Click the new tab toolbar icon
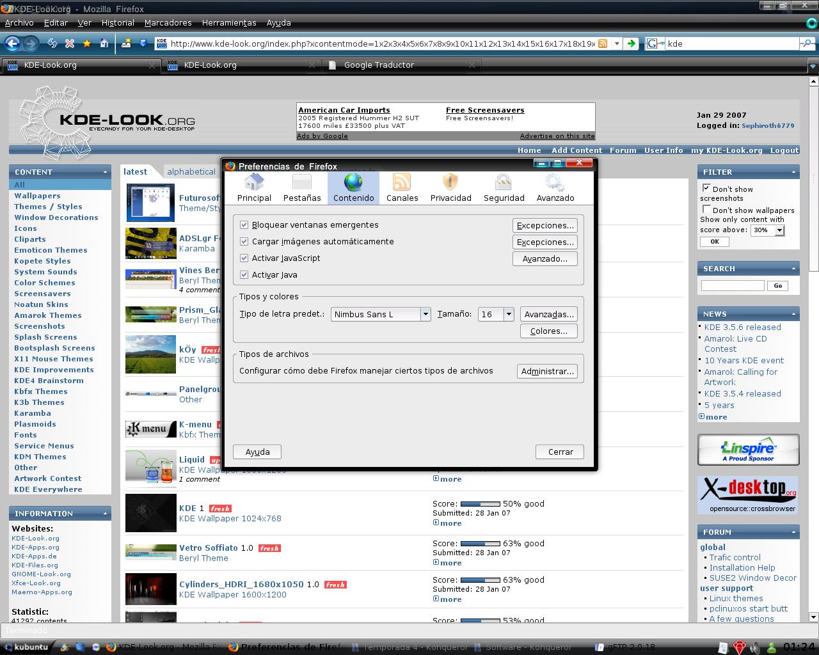 pyautogui.click(x=127, y=43)
